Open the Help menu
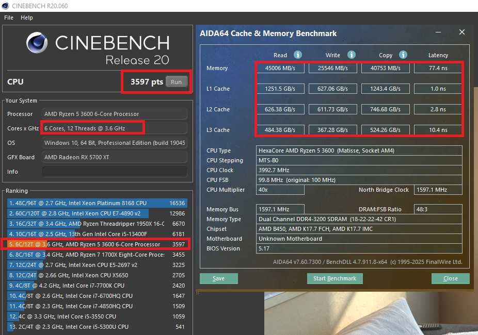The width and height of the screenshot is (478, 335). pyautogui.click(x=26, y=18)
